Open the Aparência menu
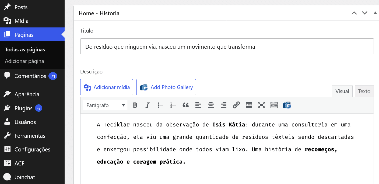379x184 pixels. (x=32, y=94)
